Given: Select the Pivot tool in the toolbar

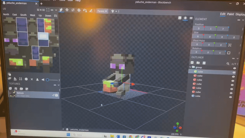Looking at the screenshot, I should (x=79, y=10).
